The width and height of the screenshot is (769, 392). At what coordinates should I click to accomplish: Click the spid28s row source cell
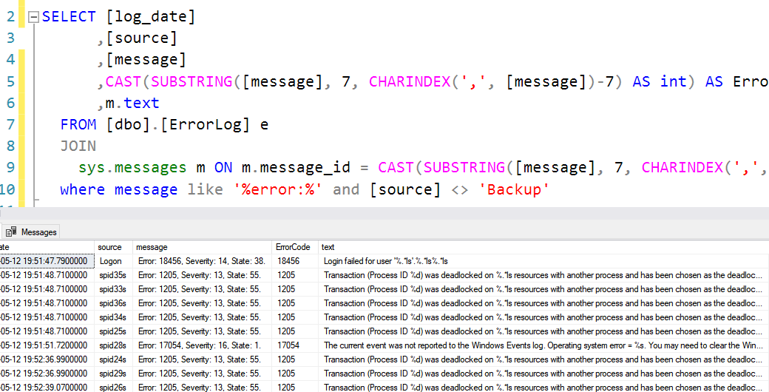112,345
